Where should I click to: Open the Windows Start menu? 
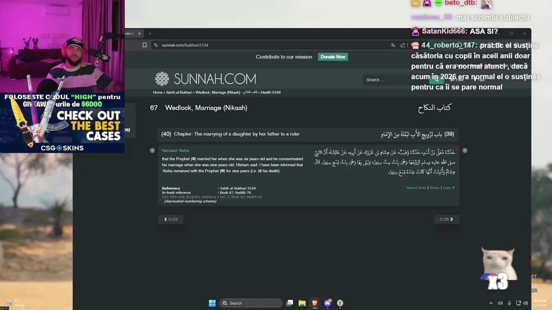pyautogui.click(x=212, y=303)
